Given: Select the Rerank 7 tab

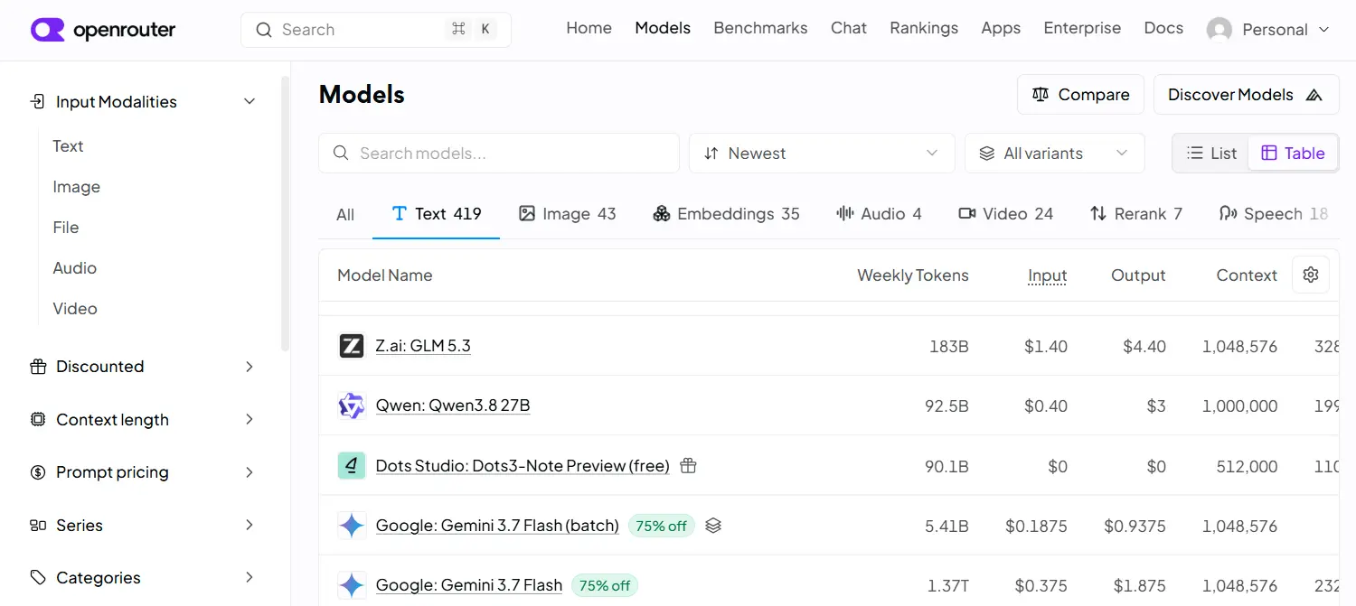Looking at the screenshot, I should (1135, 214).
